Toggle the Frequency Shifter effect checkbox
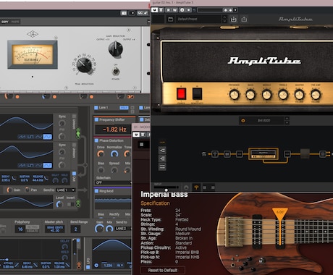 [x=96, y=119]
